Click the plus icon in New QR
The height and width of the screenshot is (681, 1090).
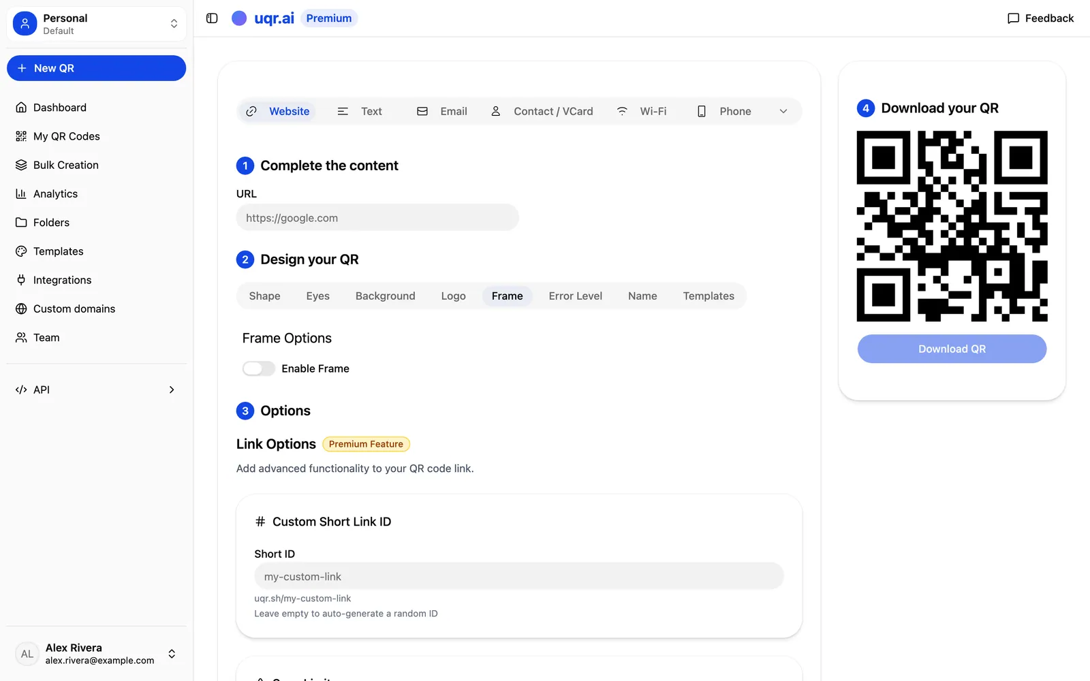22,68
